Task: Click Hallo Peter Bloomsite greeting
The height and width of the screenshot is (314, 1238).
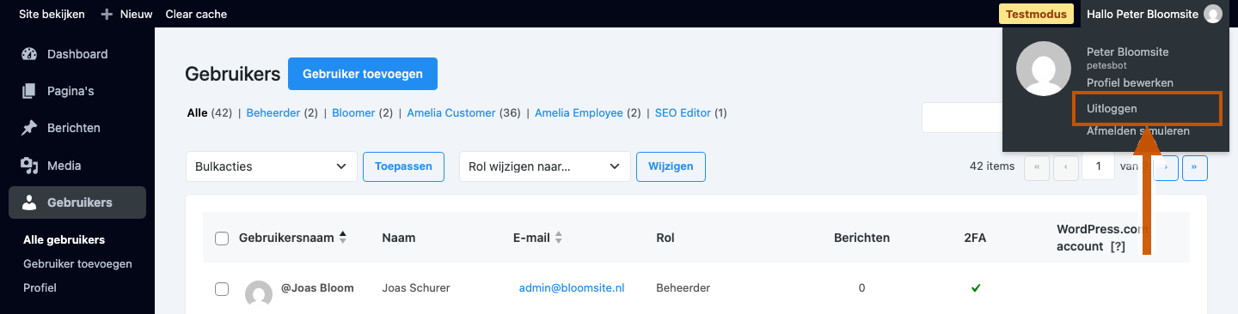Action: [1142, 14]
